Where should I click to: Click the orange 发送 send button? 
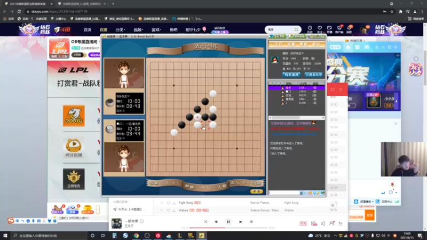(x=369, y=215)
